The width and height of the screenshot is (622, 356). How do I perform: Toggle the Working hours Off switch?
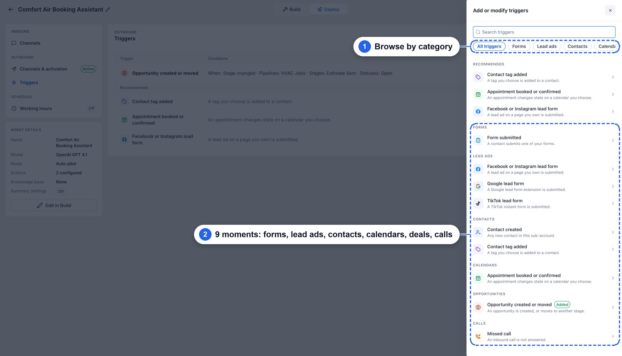[x=91, y=108]
